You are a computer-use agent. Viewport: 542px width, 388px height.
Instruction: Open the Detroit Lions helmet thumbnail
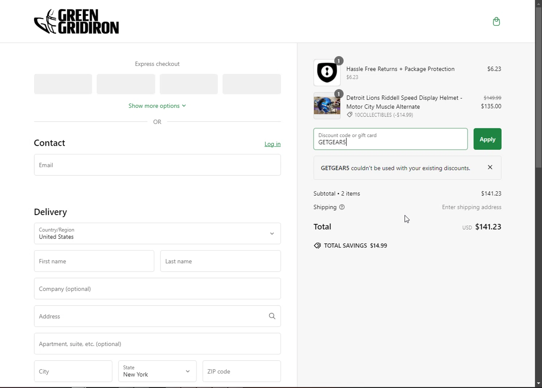pos(327,106)
